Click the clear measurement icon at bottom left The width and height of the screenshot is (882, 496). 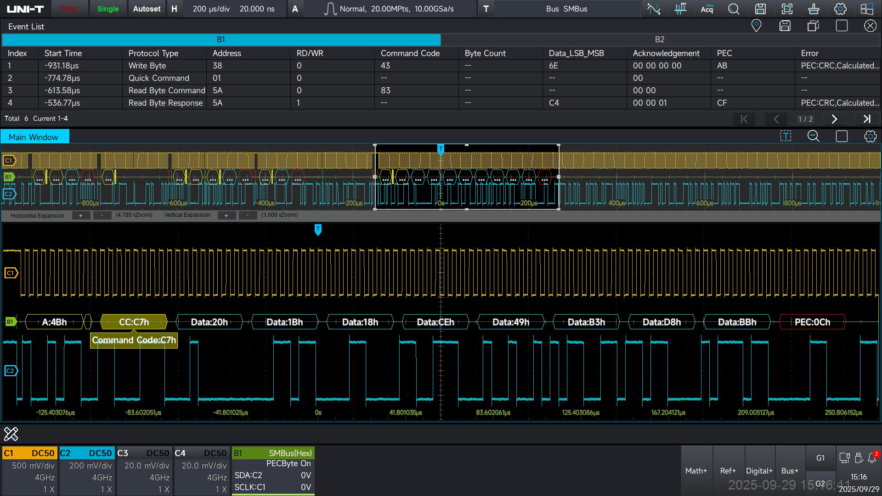point(11,434)
